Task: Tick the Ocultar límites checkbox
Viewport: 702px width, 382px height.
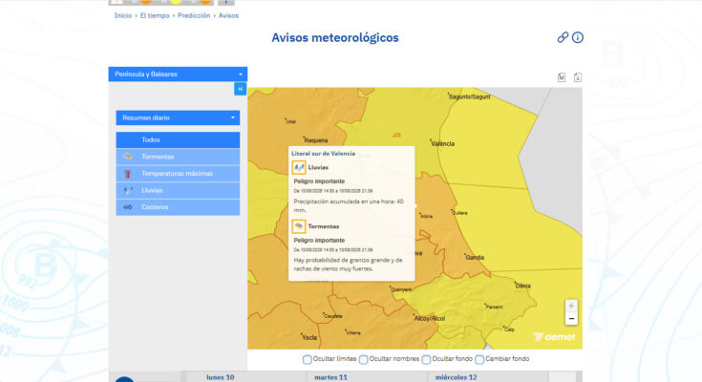Action: 308,360
